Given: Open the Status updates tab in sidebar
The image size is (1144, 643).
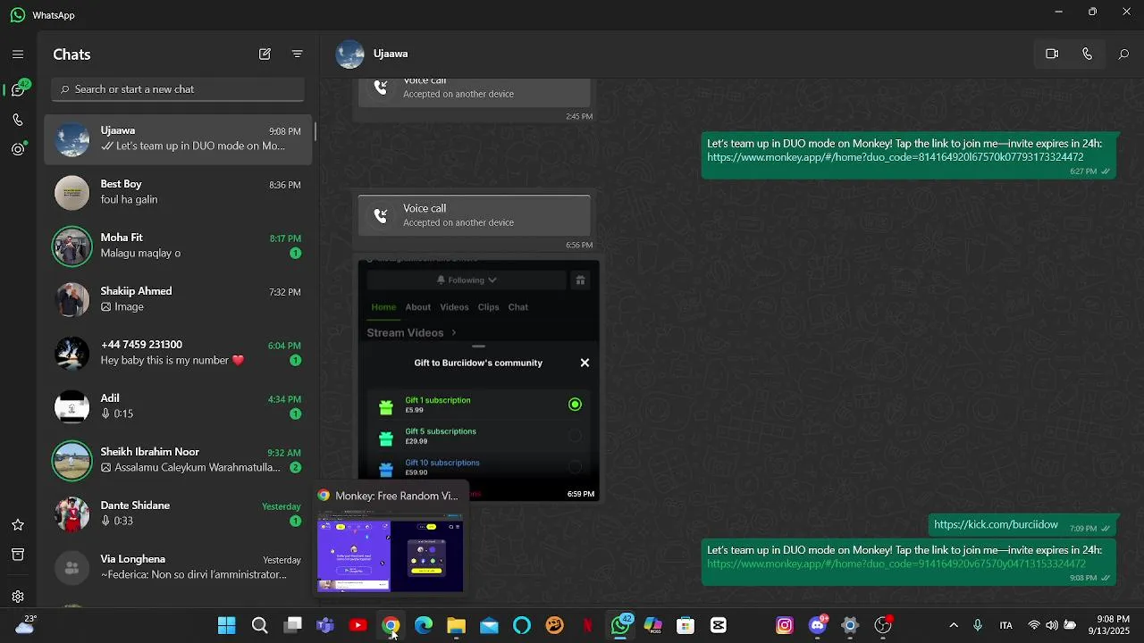Looking at the screenshot, I should [x=18, y=149].
